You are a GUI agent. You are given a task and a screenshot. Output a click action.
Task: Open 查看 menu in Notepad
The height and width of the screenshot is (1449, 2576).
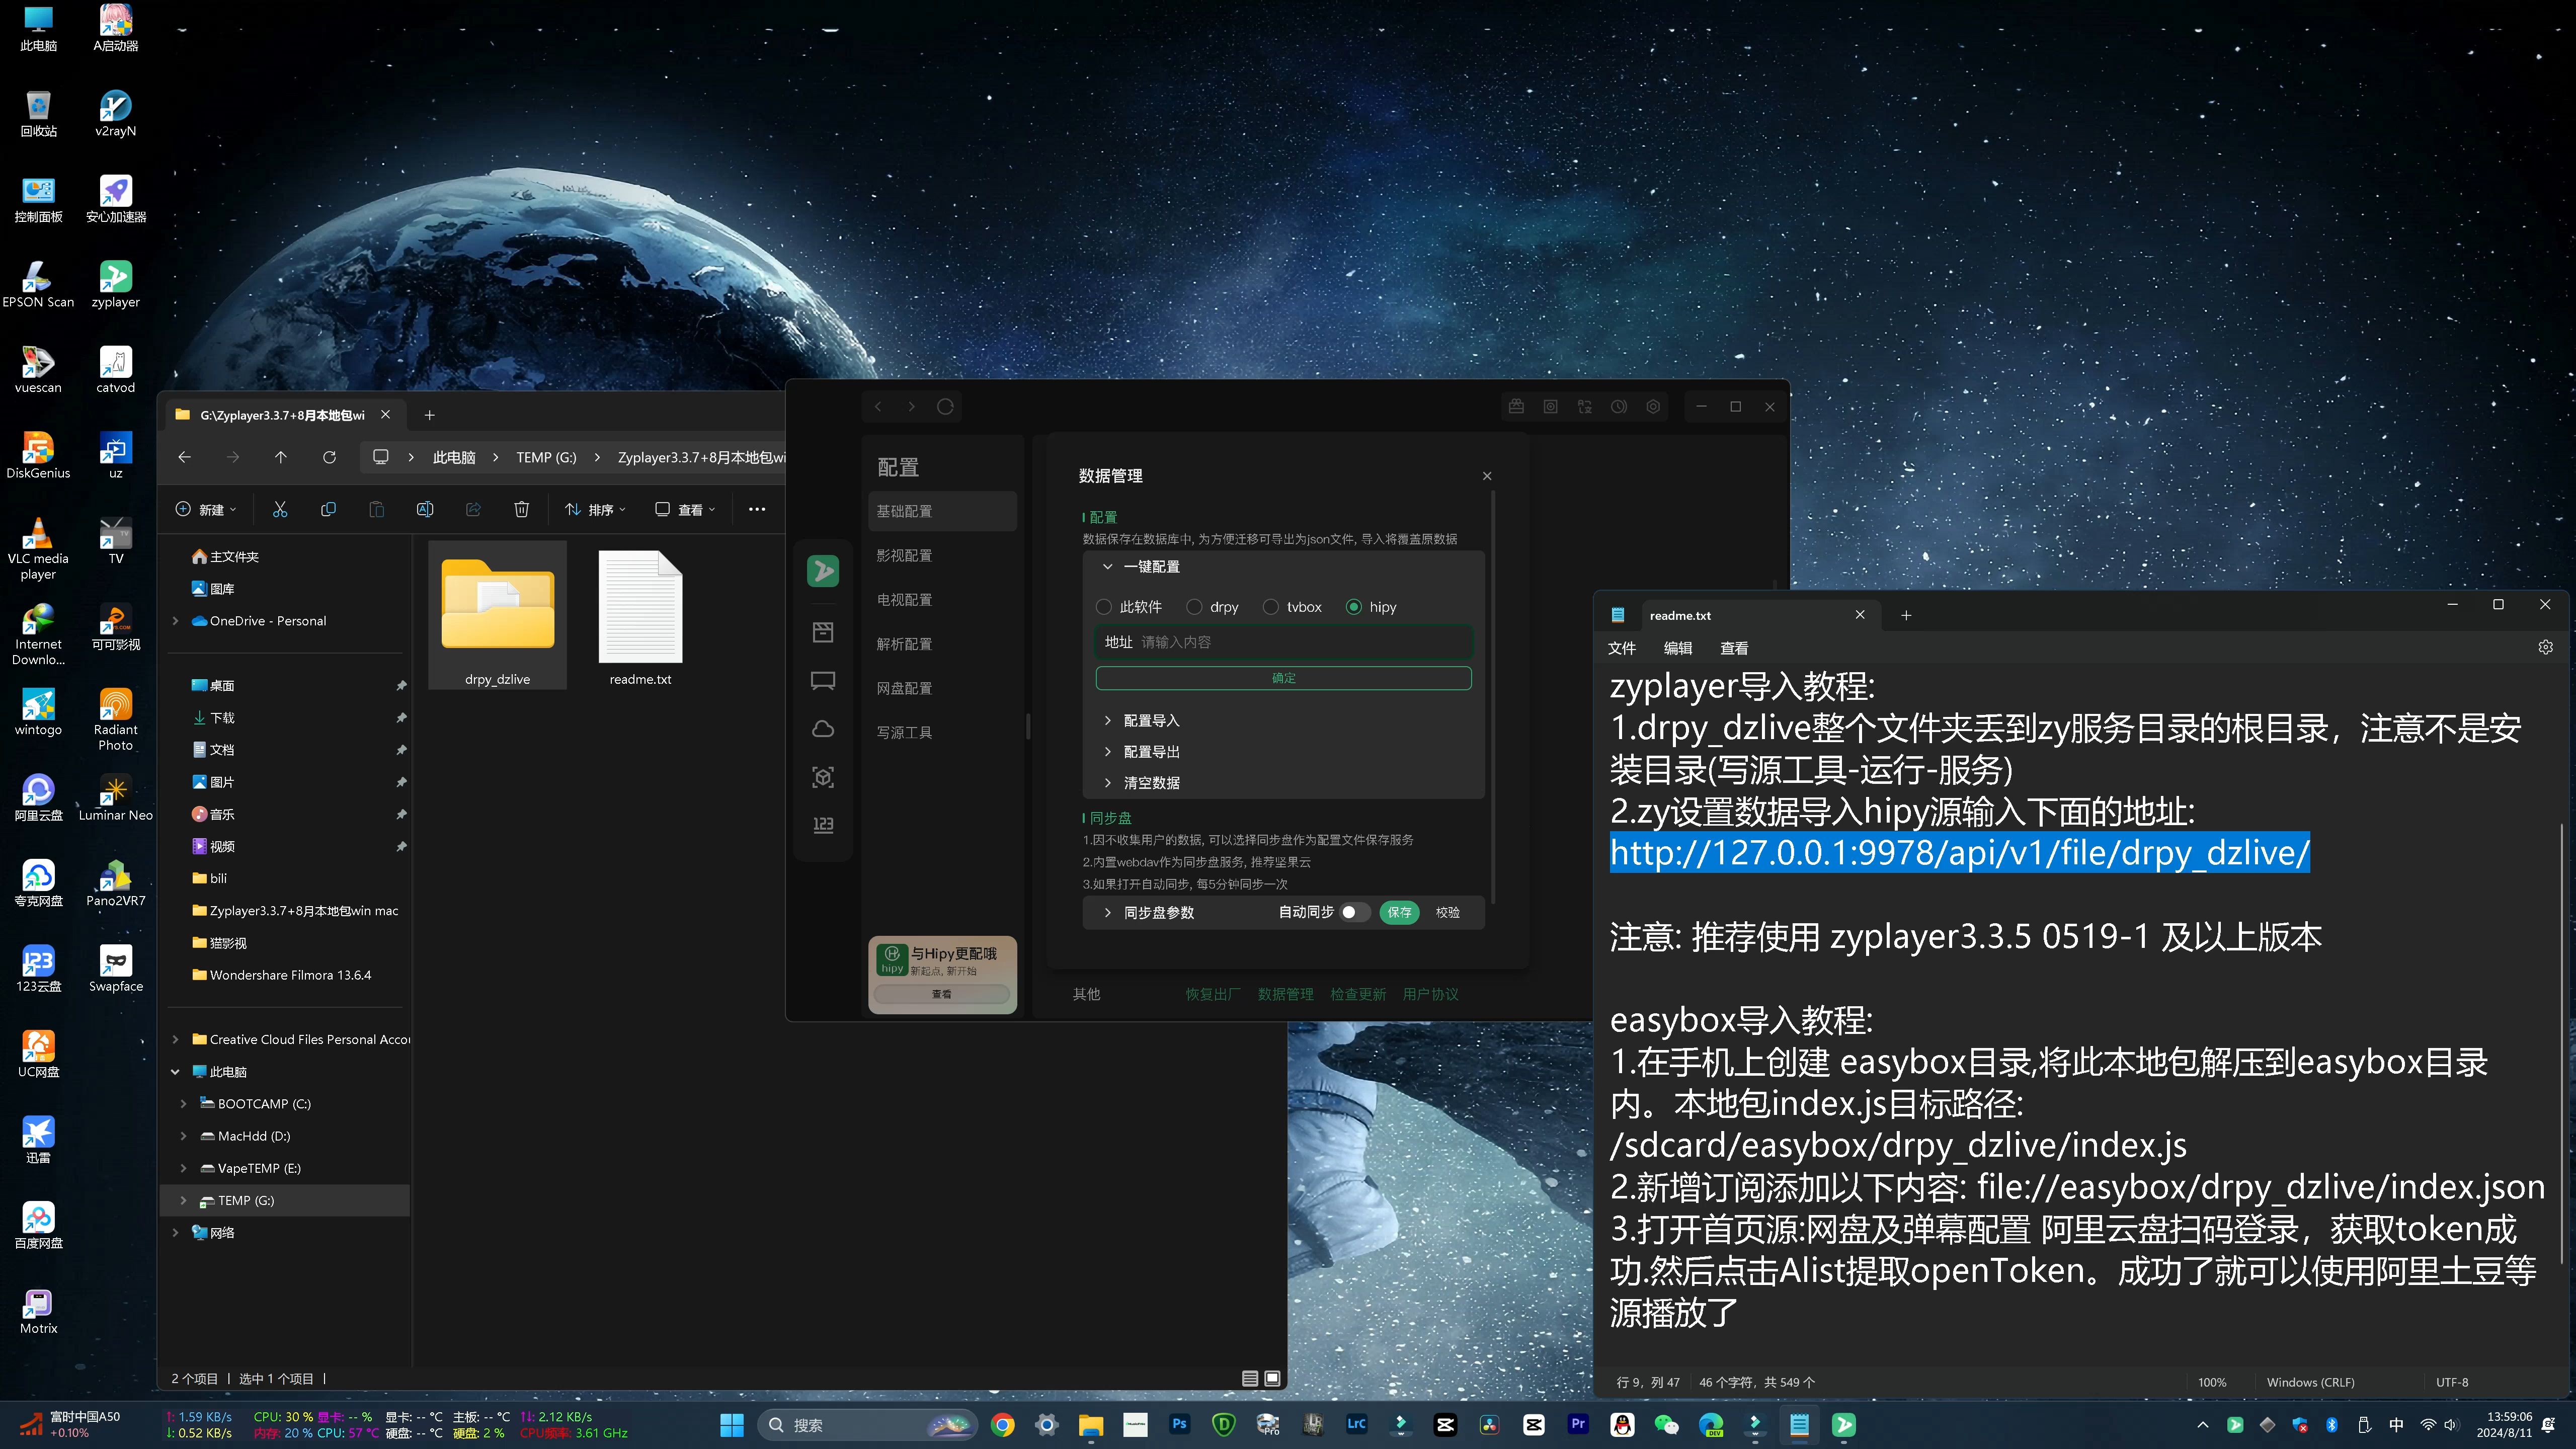(x=1733, y=648)
